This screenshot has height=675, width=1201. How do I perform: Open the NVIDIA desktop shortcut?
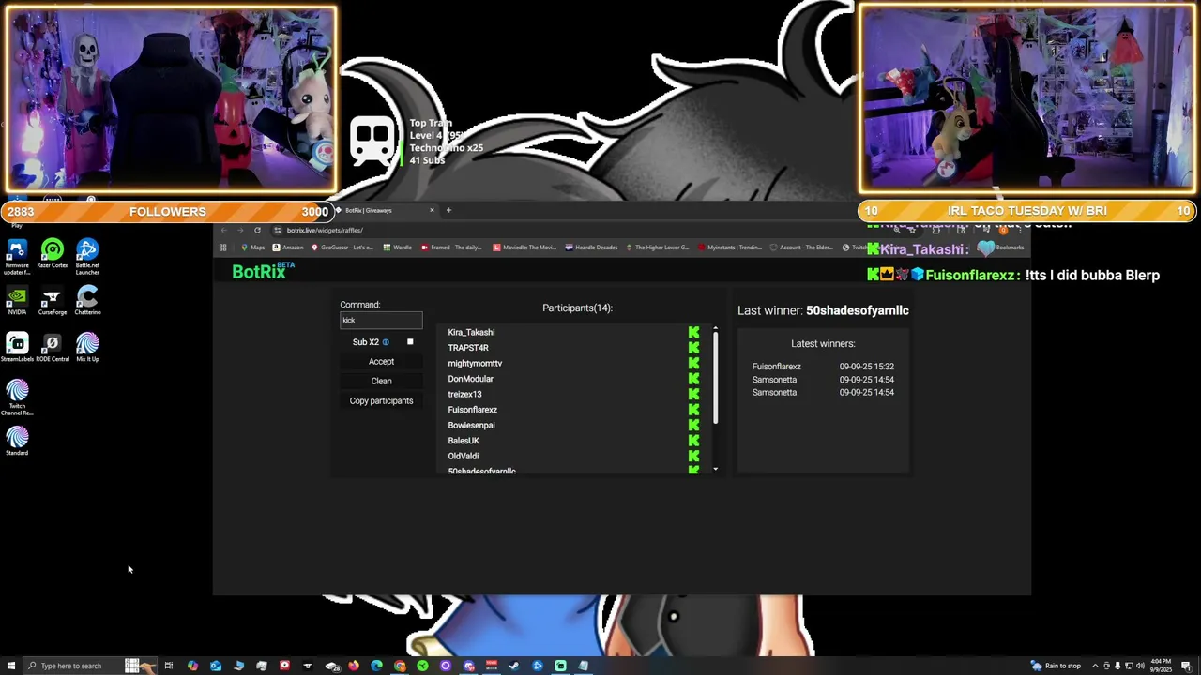coord(17,301)
